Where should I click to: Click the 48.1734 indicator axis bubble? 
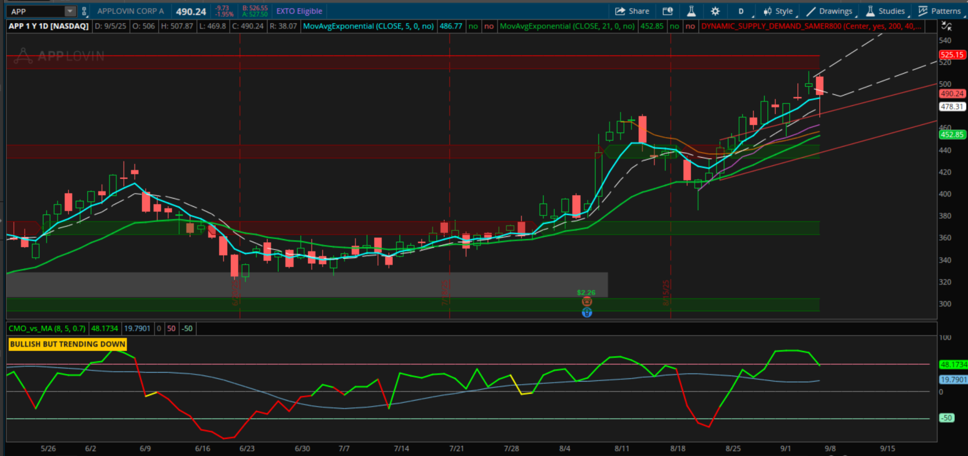953,364
